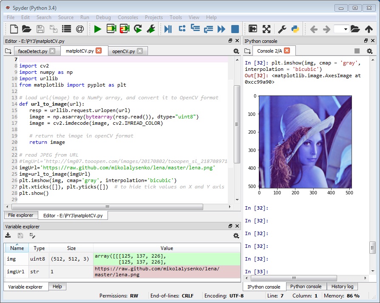Save data in the Variable explorer
The width and height of the screenshot is (380, 303).
[x=20, y=235]
